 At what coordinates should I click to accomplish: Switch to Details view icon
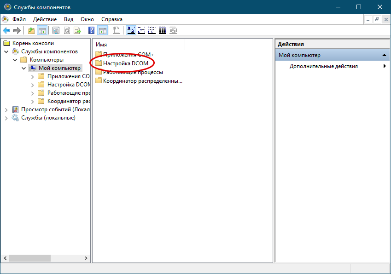coord(163,30)
